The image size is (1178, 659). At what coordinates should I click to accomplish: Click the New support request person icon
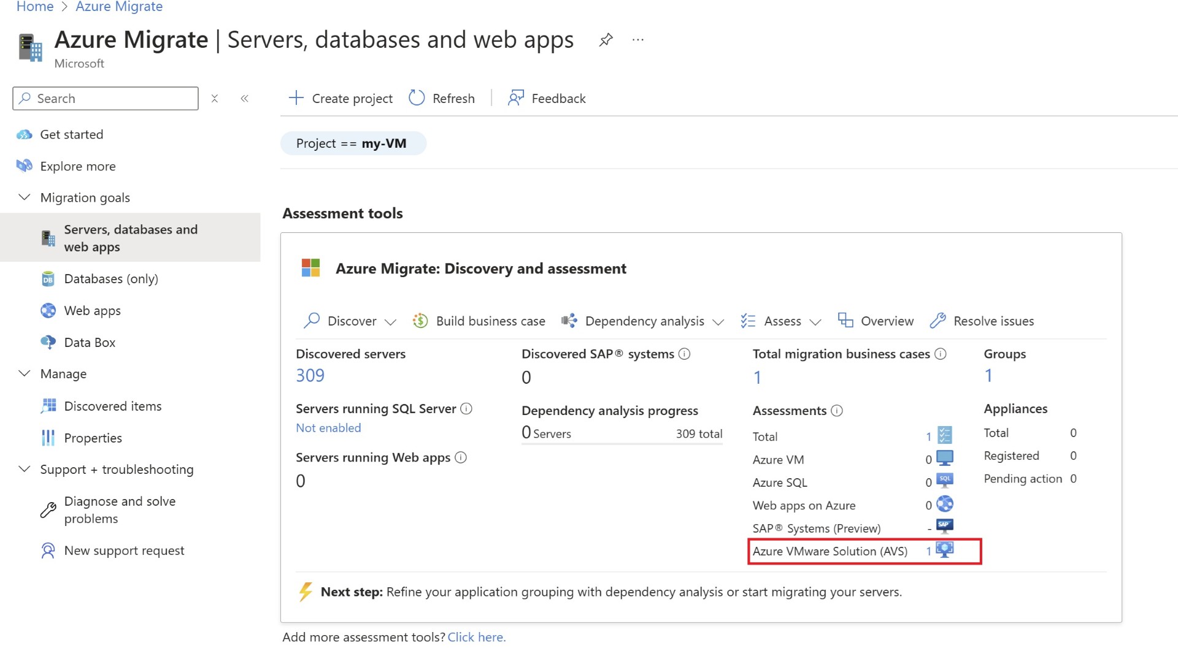click(x=48, y=550)
